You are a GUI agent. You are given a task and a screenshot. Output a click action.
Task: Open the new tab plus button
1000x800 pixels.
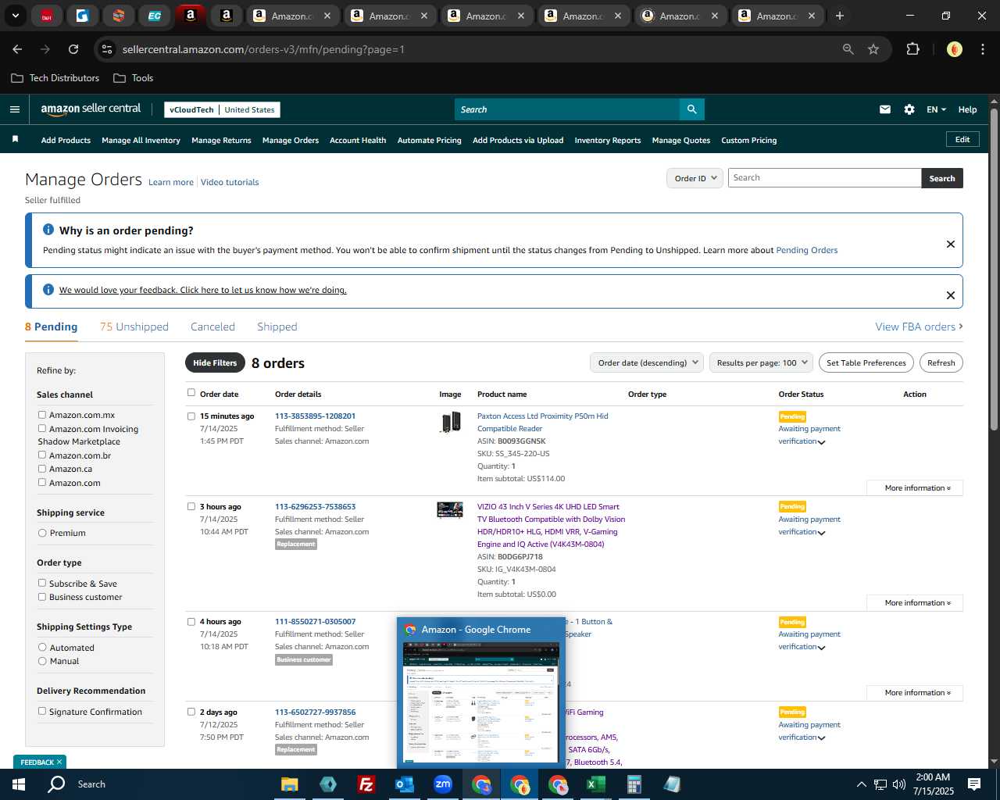tap(840, 16)
